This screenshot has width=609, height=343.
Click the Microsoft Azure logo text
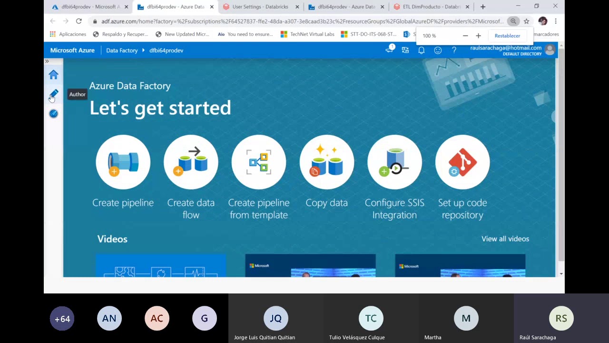(x=72, y=50)
